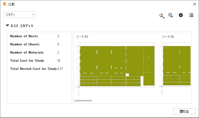Click the zoom magnifier icon
This screenshot has height=118, width=199.
pos(171,15)
